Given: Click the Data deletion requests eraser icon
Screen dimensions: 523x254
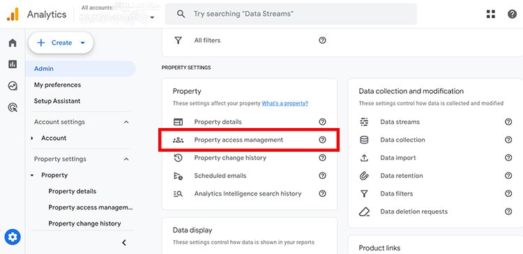Looking at the screenshot, I should [364, 212].
